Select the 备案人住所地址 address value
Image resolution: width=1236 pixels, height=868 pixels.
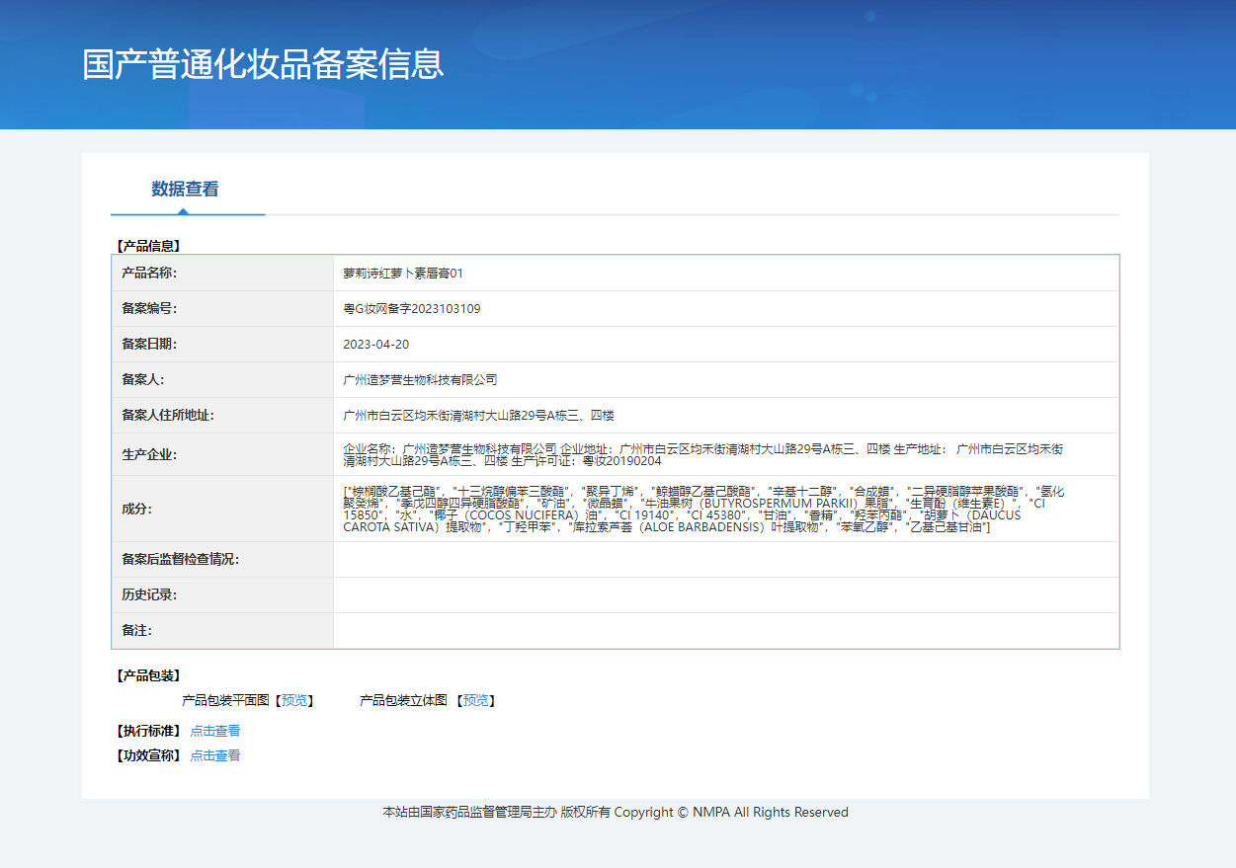pyautogui.click(x=479, y=415)
